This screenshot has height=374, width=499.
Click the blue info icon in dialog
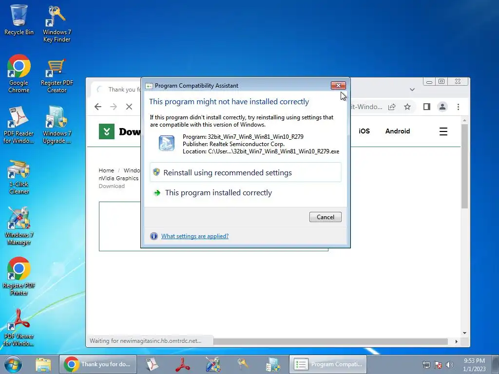coord(154,236)
